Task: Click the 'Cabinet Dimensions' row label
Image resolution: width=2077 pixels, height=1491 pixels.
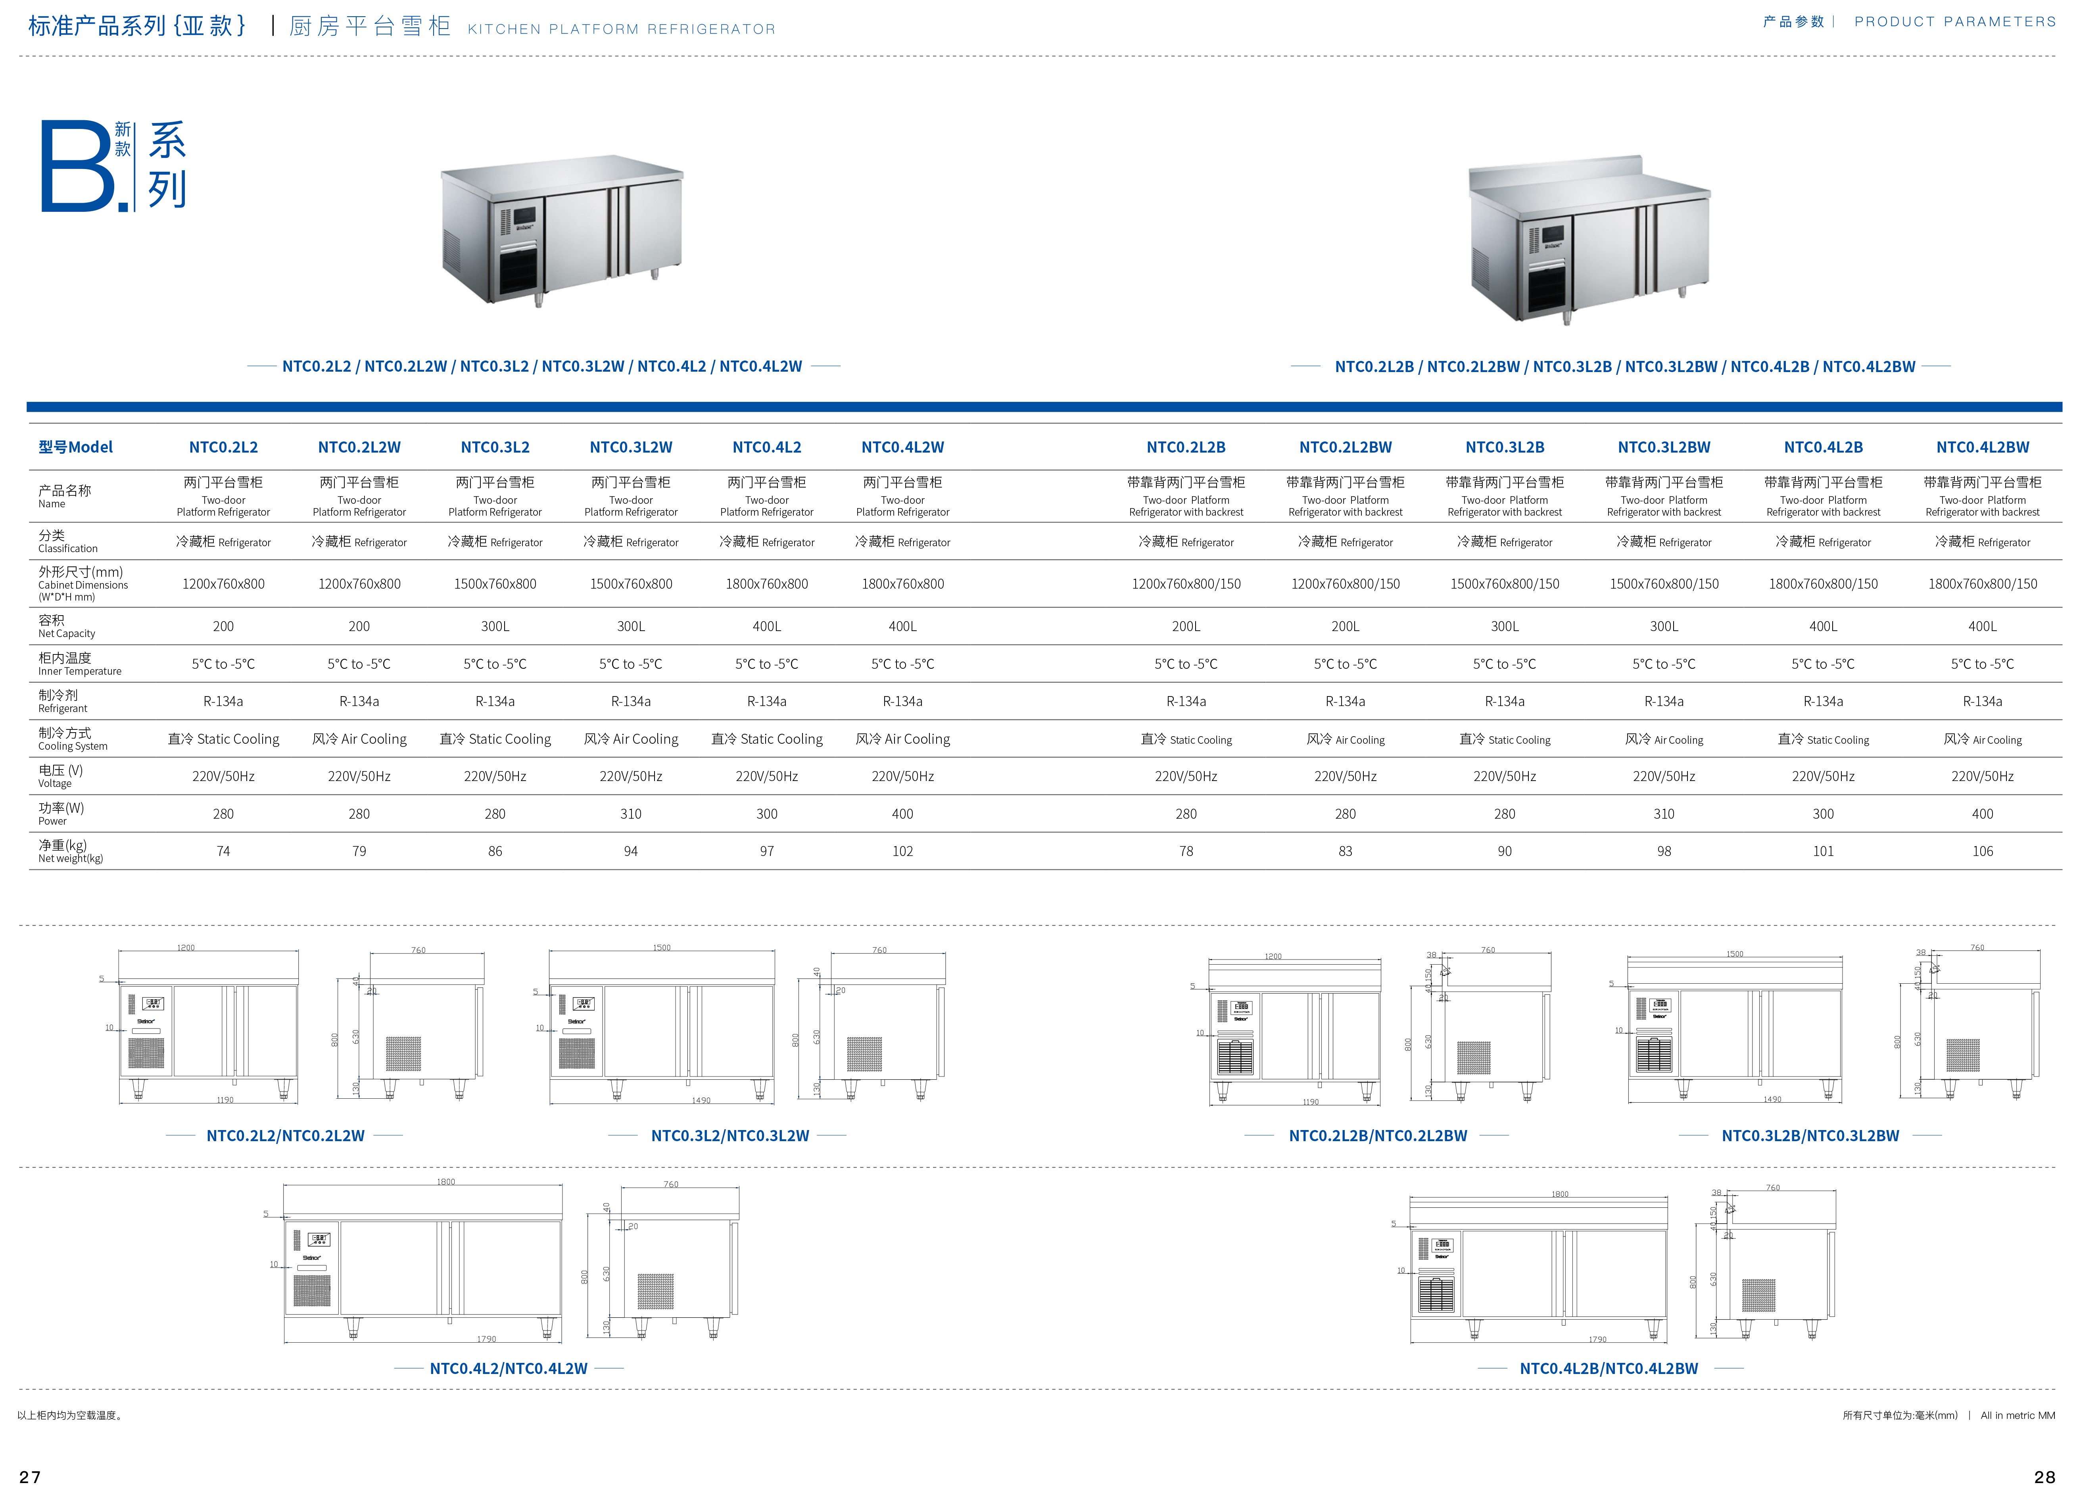Action: [x=83, y=585]
